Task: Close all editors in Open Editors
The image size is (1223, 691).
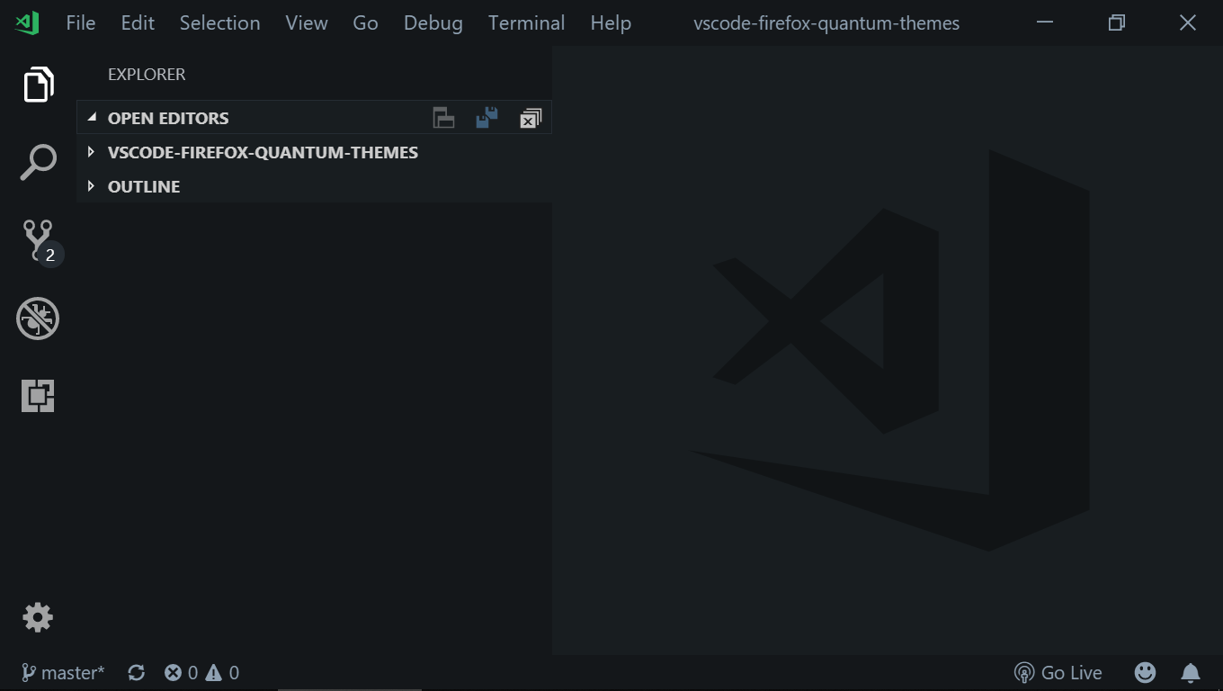Action: tap(530, 117)
